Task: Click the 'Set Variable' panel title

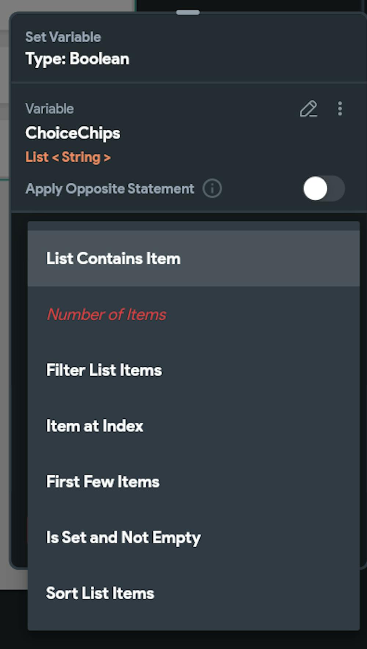Action: point(63,37)
